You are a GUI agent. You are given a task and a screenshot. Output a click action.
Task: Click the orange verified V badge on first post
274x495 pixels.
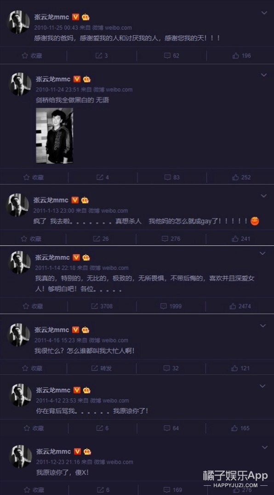[75, 17]
